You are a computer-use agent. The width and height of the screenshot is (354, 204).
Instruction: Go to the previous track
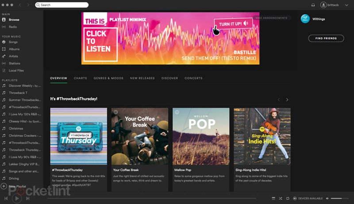coord(5,199)
